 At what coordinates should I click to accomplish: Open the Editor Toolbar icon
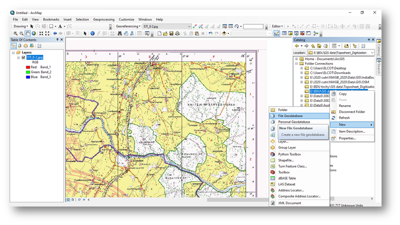pyautogui.click(x=276, y=33)
